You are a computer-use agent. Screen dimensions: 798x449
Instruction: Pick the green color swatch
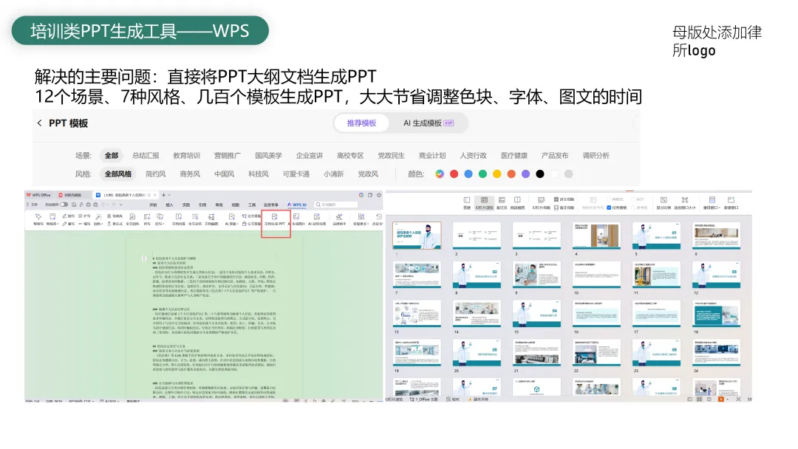click(x=482, y=174)
